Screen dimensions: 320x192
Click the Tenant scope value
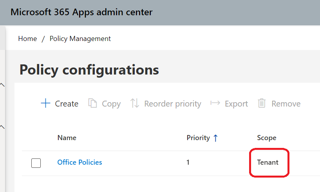(268, 162)
